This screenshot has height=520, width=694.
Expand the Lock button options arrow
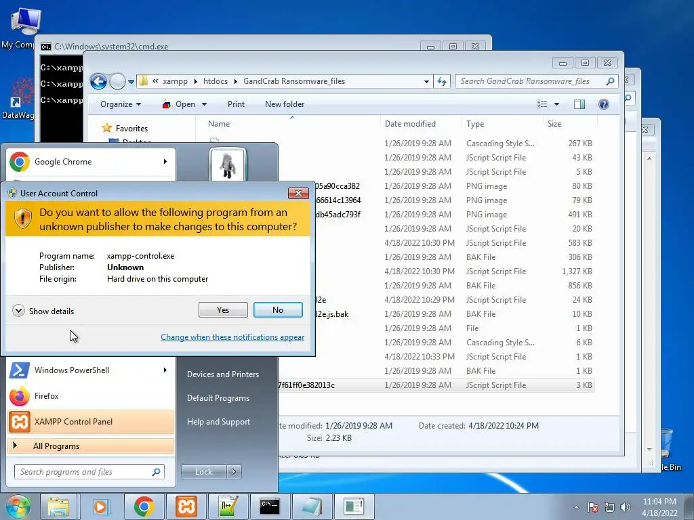click(x=234, y=472)
